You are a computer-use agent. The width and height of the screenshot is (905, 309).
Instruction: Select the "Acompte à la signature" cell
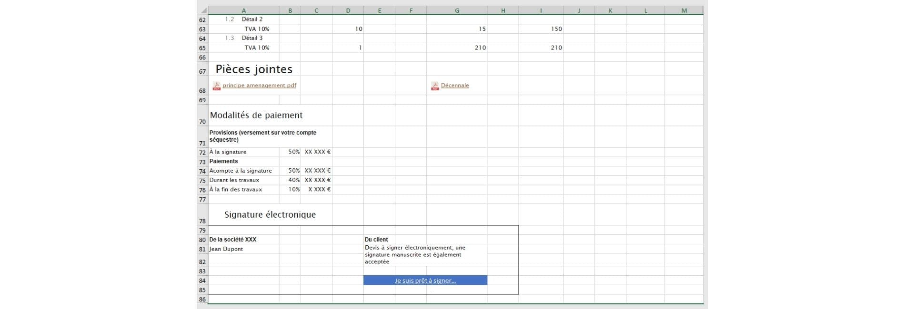[244, 171]
